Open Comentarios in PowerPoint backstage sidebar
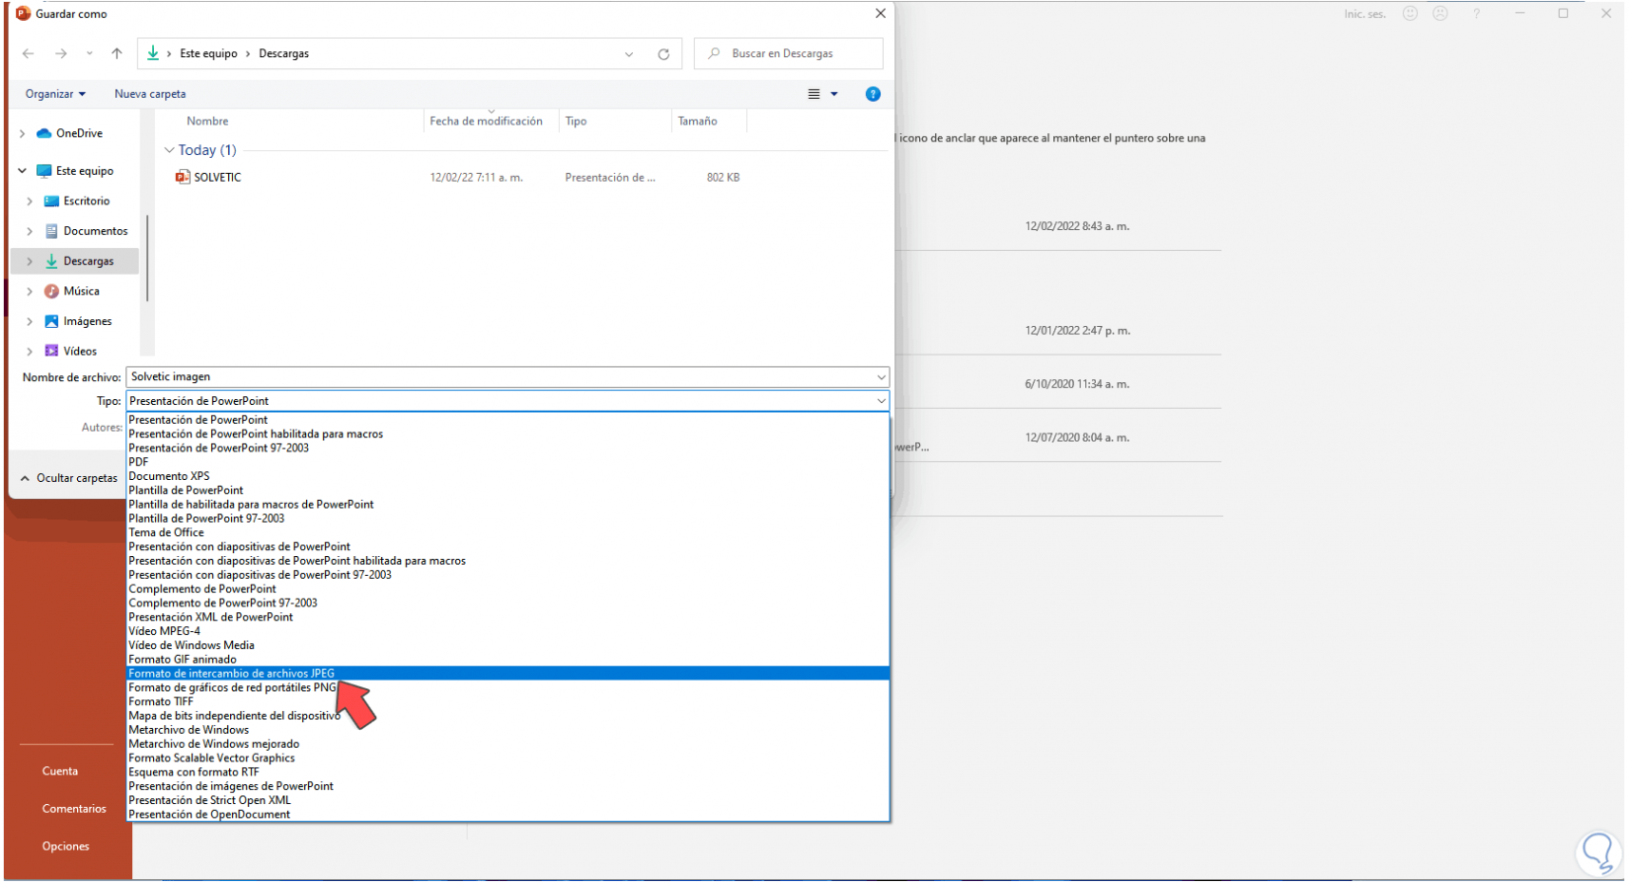Screen dimensions: 1629x882 tap(74, 809)
